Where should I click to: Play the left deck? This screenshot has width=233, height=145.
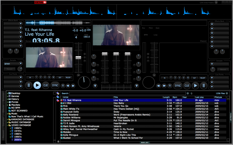37,85
